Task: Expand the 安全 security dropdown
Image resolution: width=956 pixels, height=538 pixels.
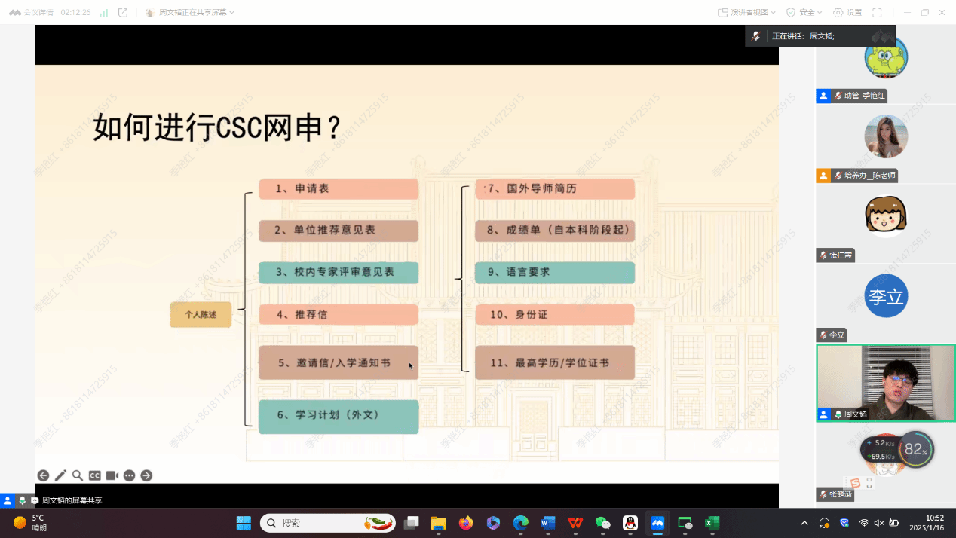Action: tap(806, 13)
